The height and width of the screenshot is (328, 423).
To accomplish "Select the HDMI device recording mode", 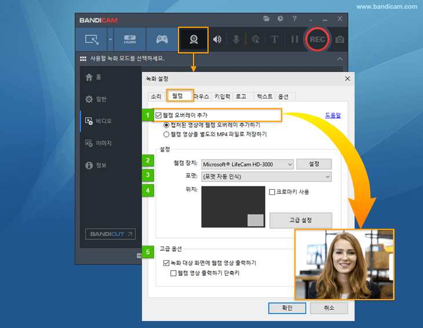I will point(129,39).
